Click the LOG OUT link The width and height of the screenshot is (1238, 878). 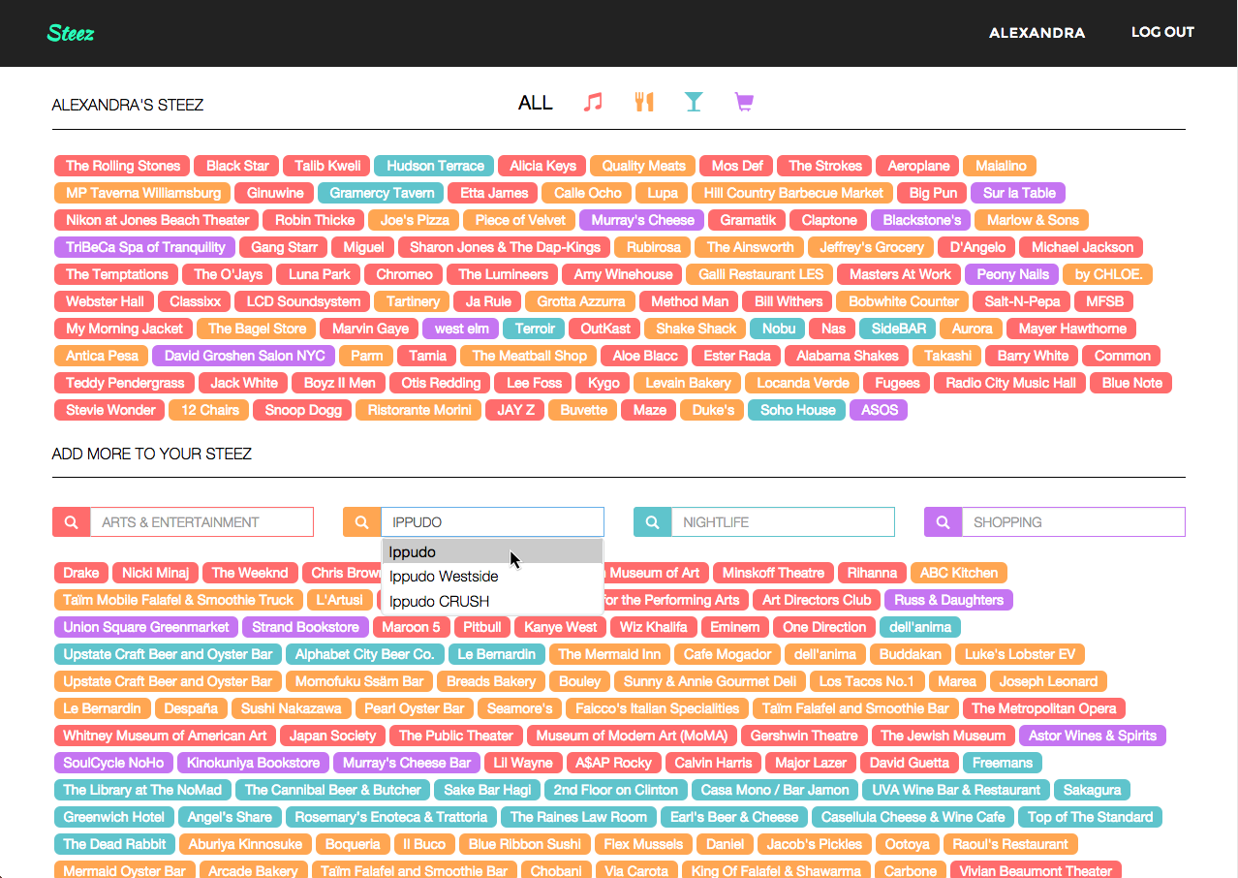coord(1162,32)
